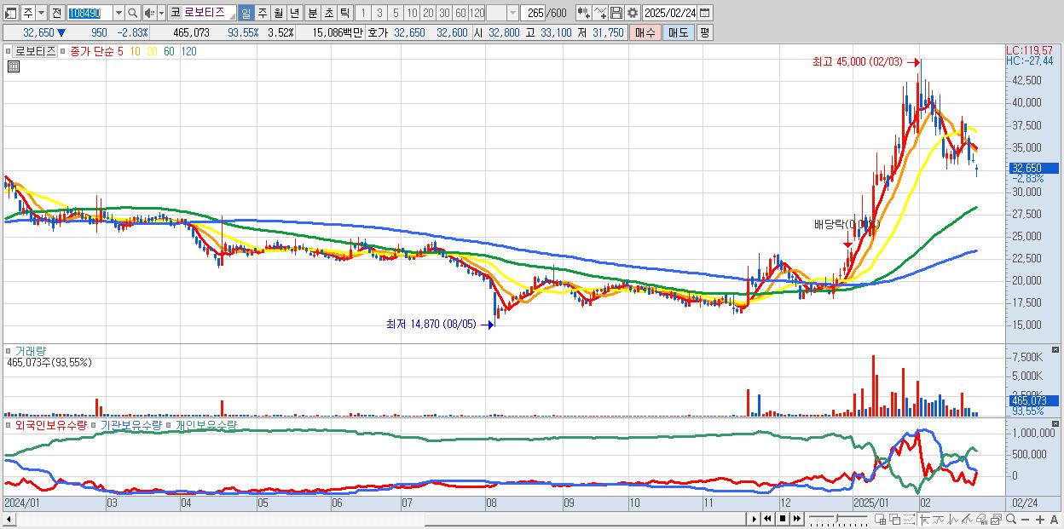The width and height of the screenshot is (1064, 529).
Task: Toggle the 외국인보유수량 legend marker
Action: pos(9,424)
